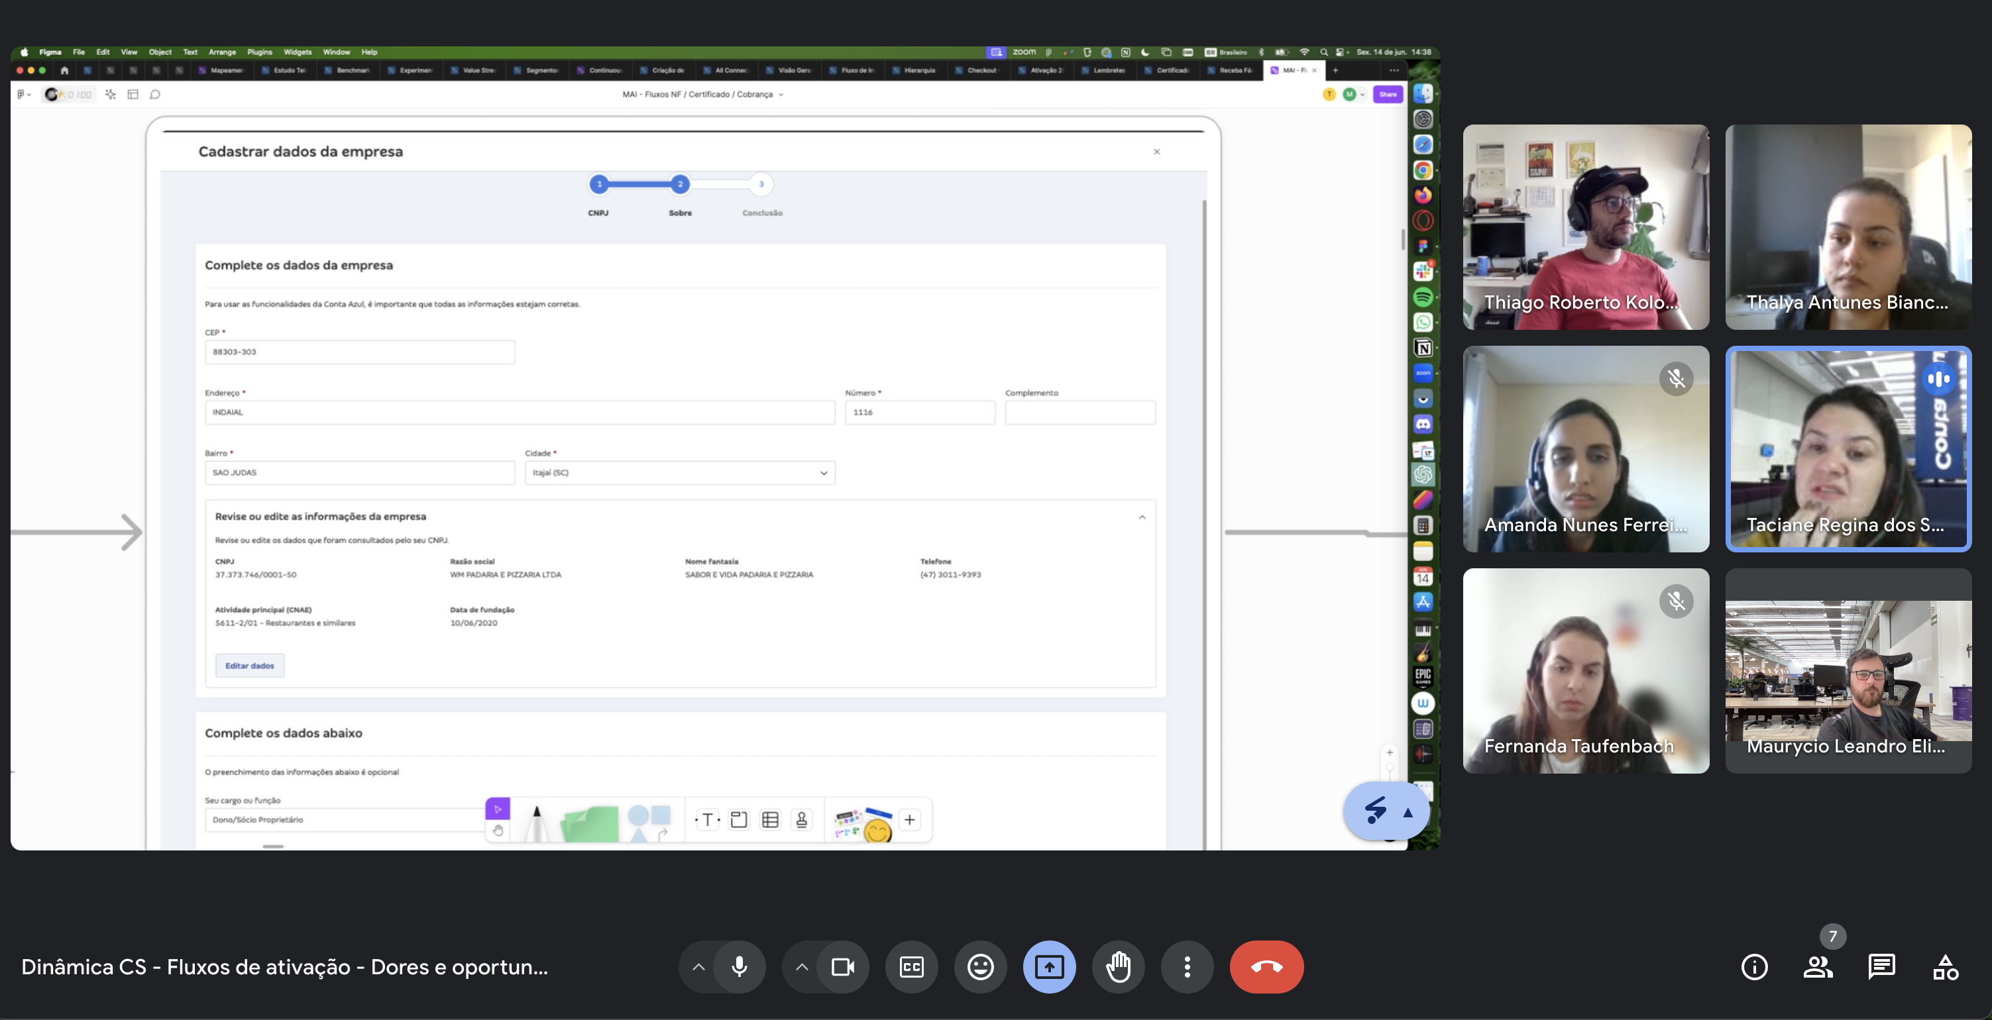Toggle the camera on or off

(842, 967)
